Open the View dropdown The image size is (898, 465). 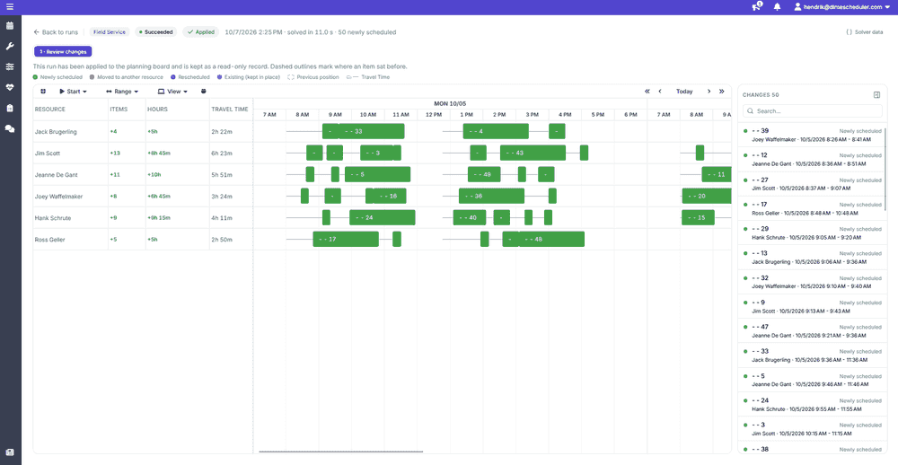tap(173, 91)
